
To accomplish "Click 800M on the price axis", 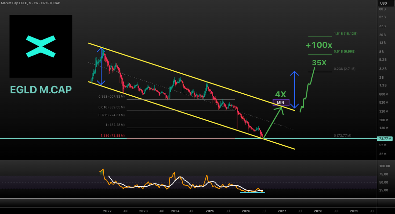I will click(383, 94).
